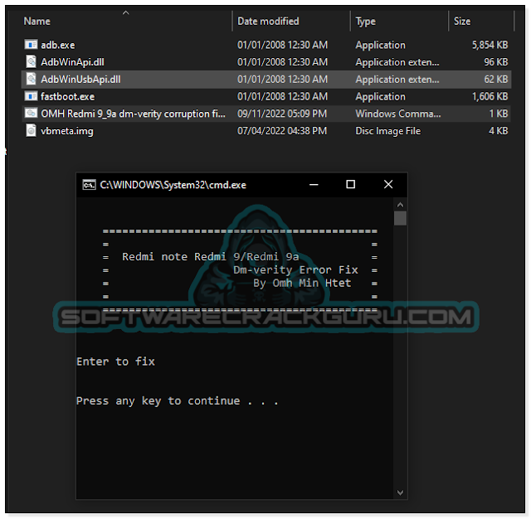Click the cmd.exe window title icon
531x519 pixels.
pos(90,185)
